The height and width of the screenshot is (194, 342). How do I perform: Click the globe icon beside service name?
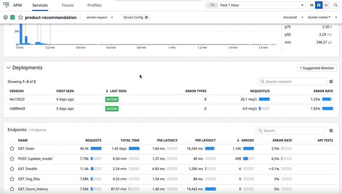coord(6,18)
